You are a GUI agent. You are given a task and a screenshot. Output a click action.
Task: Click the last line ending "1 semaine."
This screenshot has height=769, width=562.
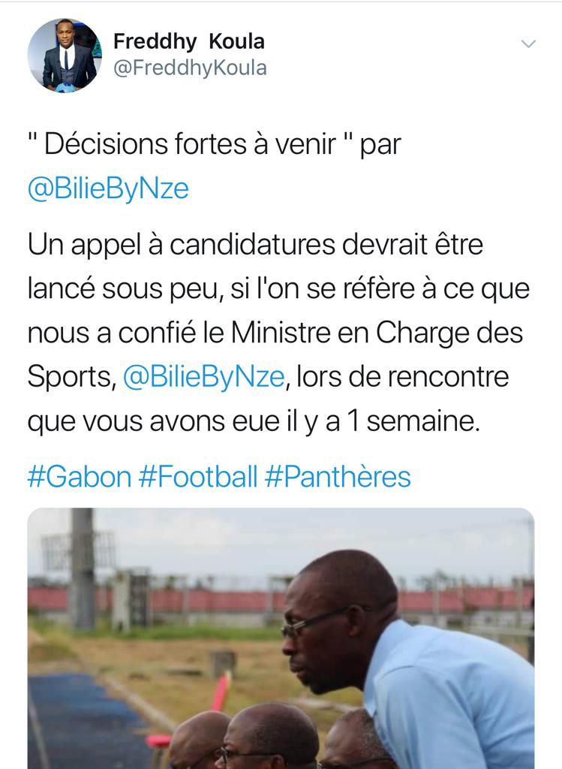(x=254, y=421)
